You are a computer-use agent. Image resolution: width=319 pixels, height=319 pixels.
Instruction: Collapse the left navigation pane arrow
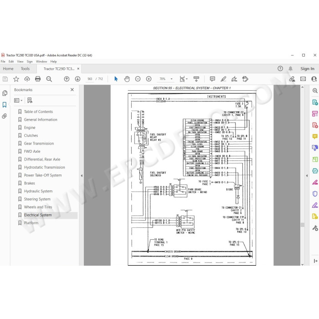pos(82,175)
